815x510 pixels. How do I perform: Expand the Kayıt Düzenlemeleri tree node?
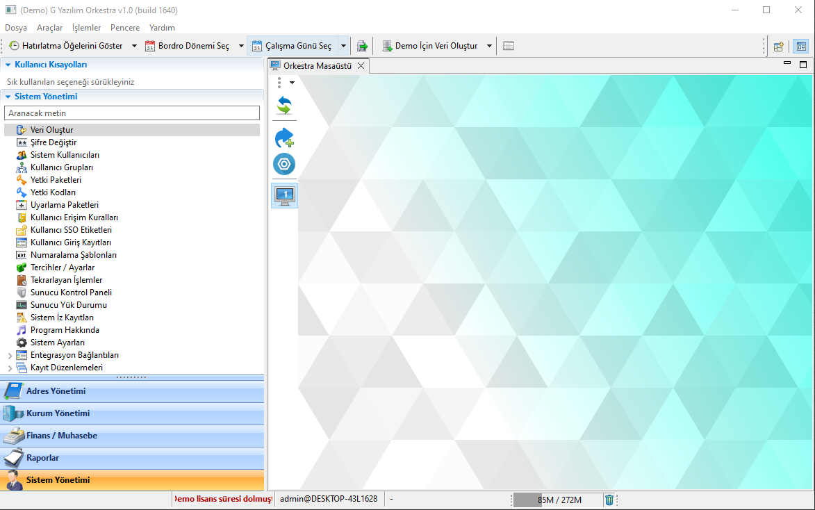10,368
